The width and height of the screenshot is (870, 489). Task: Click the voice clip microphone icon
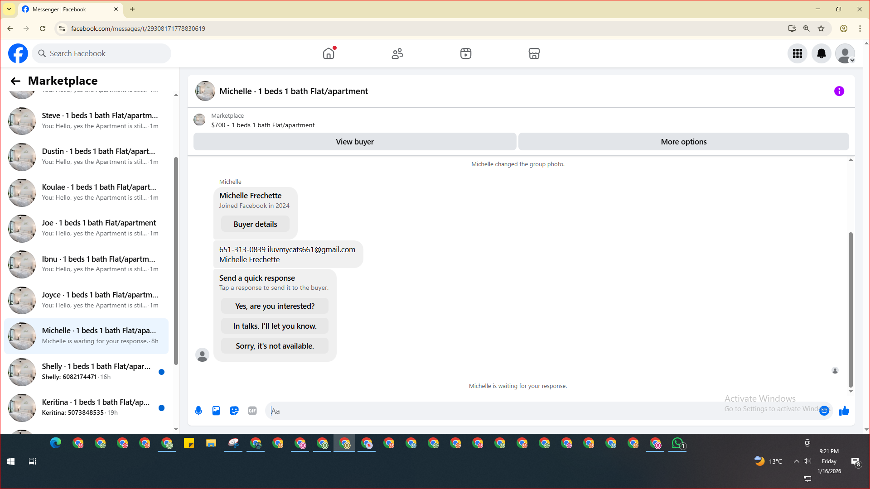click(198, 411)
